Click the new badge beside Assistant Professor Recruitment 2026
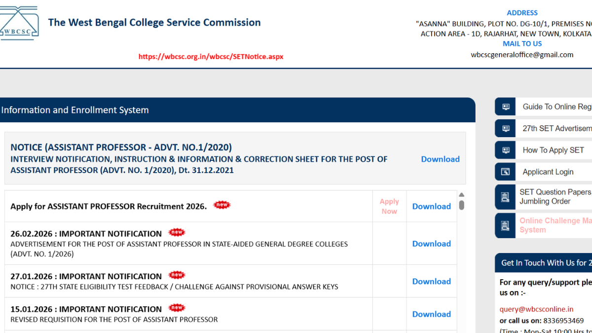Image resolution: width=592 pixels, height=333 pixels. pos(222,205)
